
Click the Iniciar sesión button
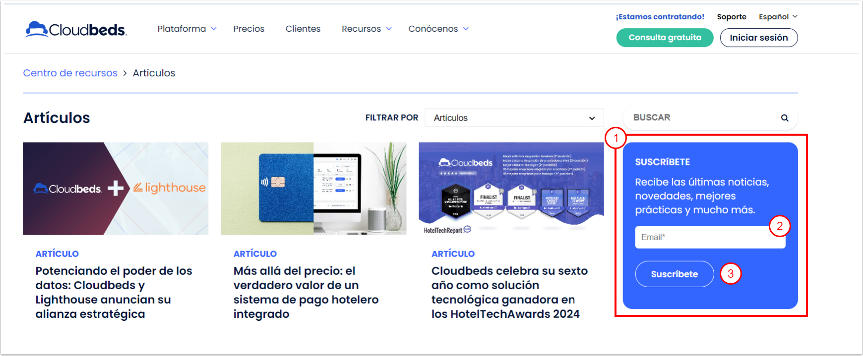[x=759, y=38]
